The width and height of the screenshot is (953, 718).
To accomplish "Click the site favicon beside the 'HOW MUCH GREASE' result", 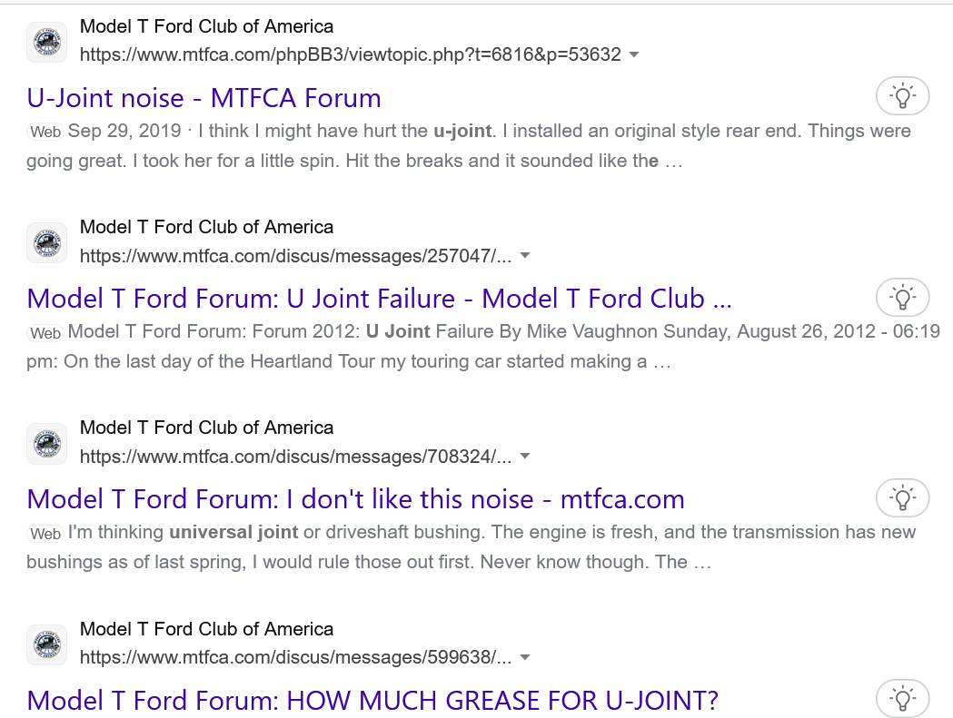I will [46, 645].
